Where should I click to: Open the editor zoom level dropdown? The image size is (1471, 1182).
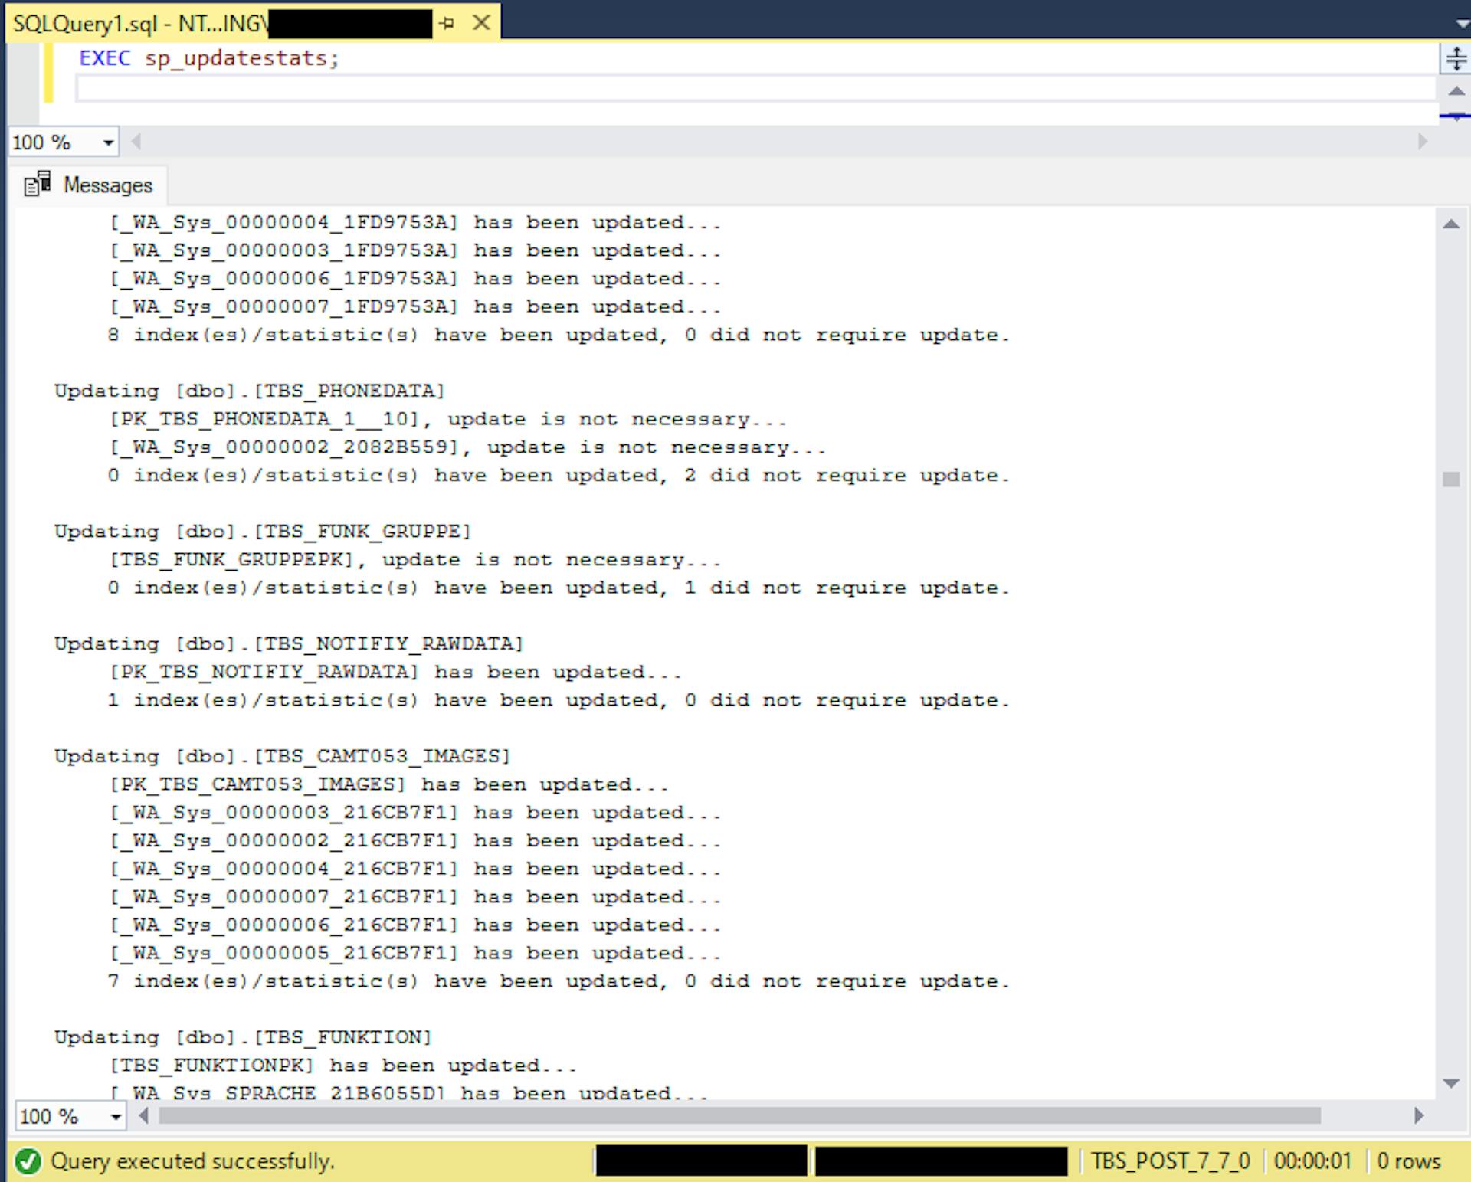coord(107,141)
